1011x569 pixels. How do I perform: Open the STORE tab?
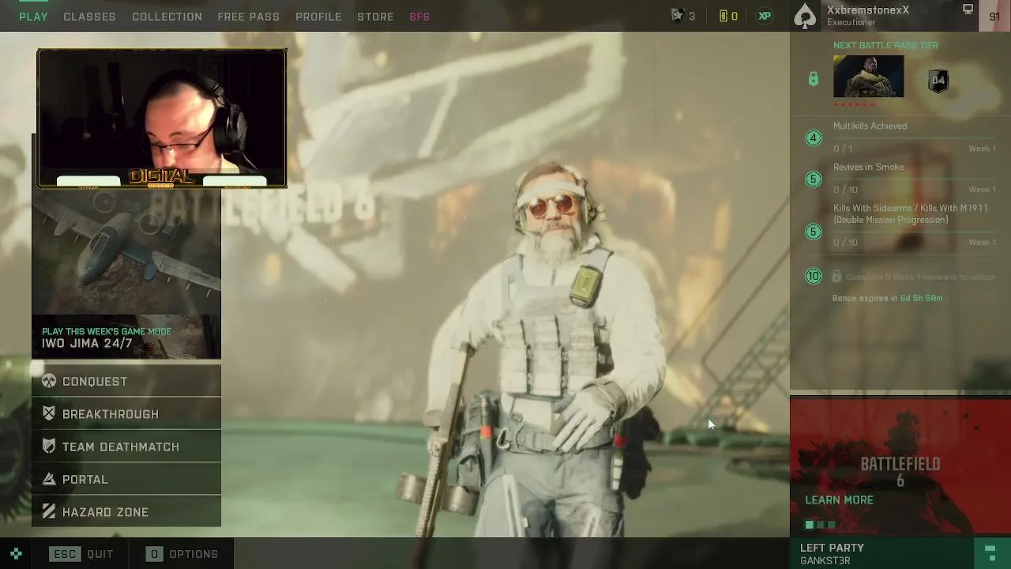point(375,17)
